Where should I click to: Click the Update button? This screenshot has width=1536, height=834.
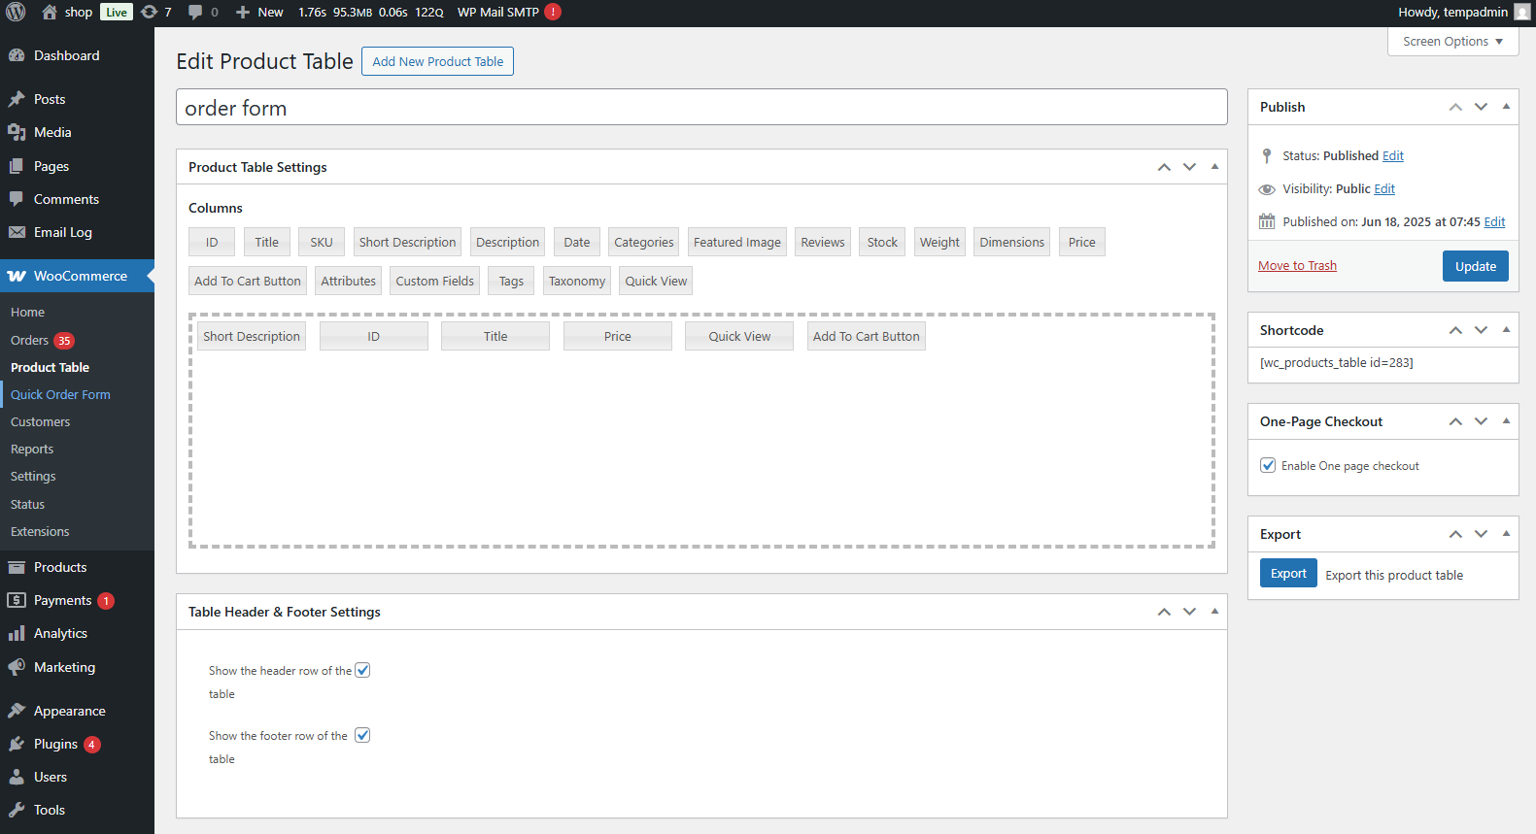1475,266
